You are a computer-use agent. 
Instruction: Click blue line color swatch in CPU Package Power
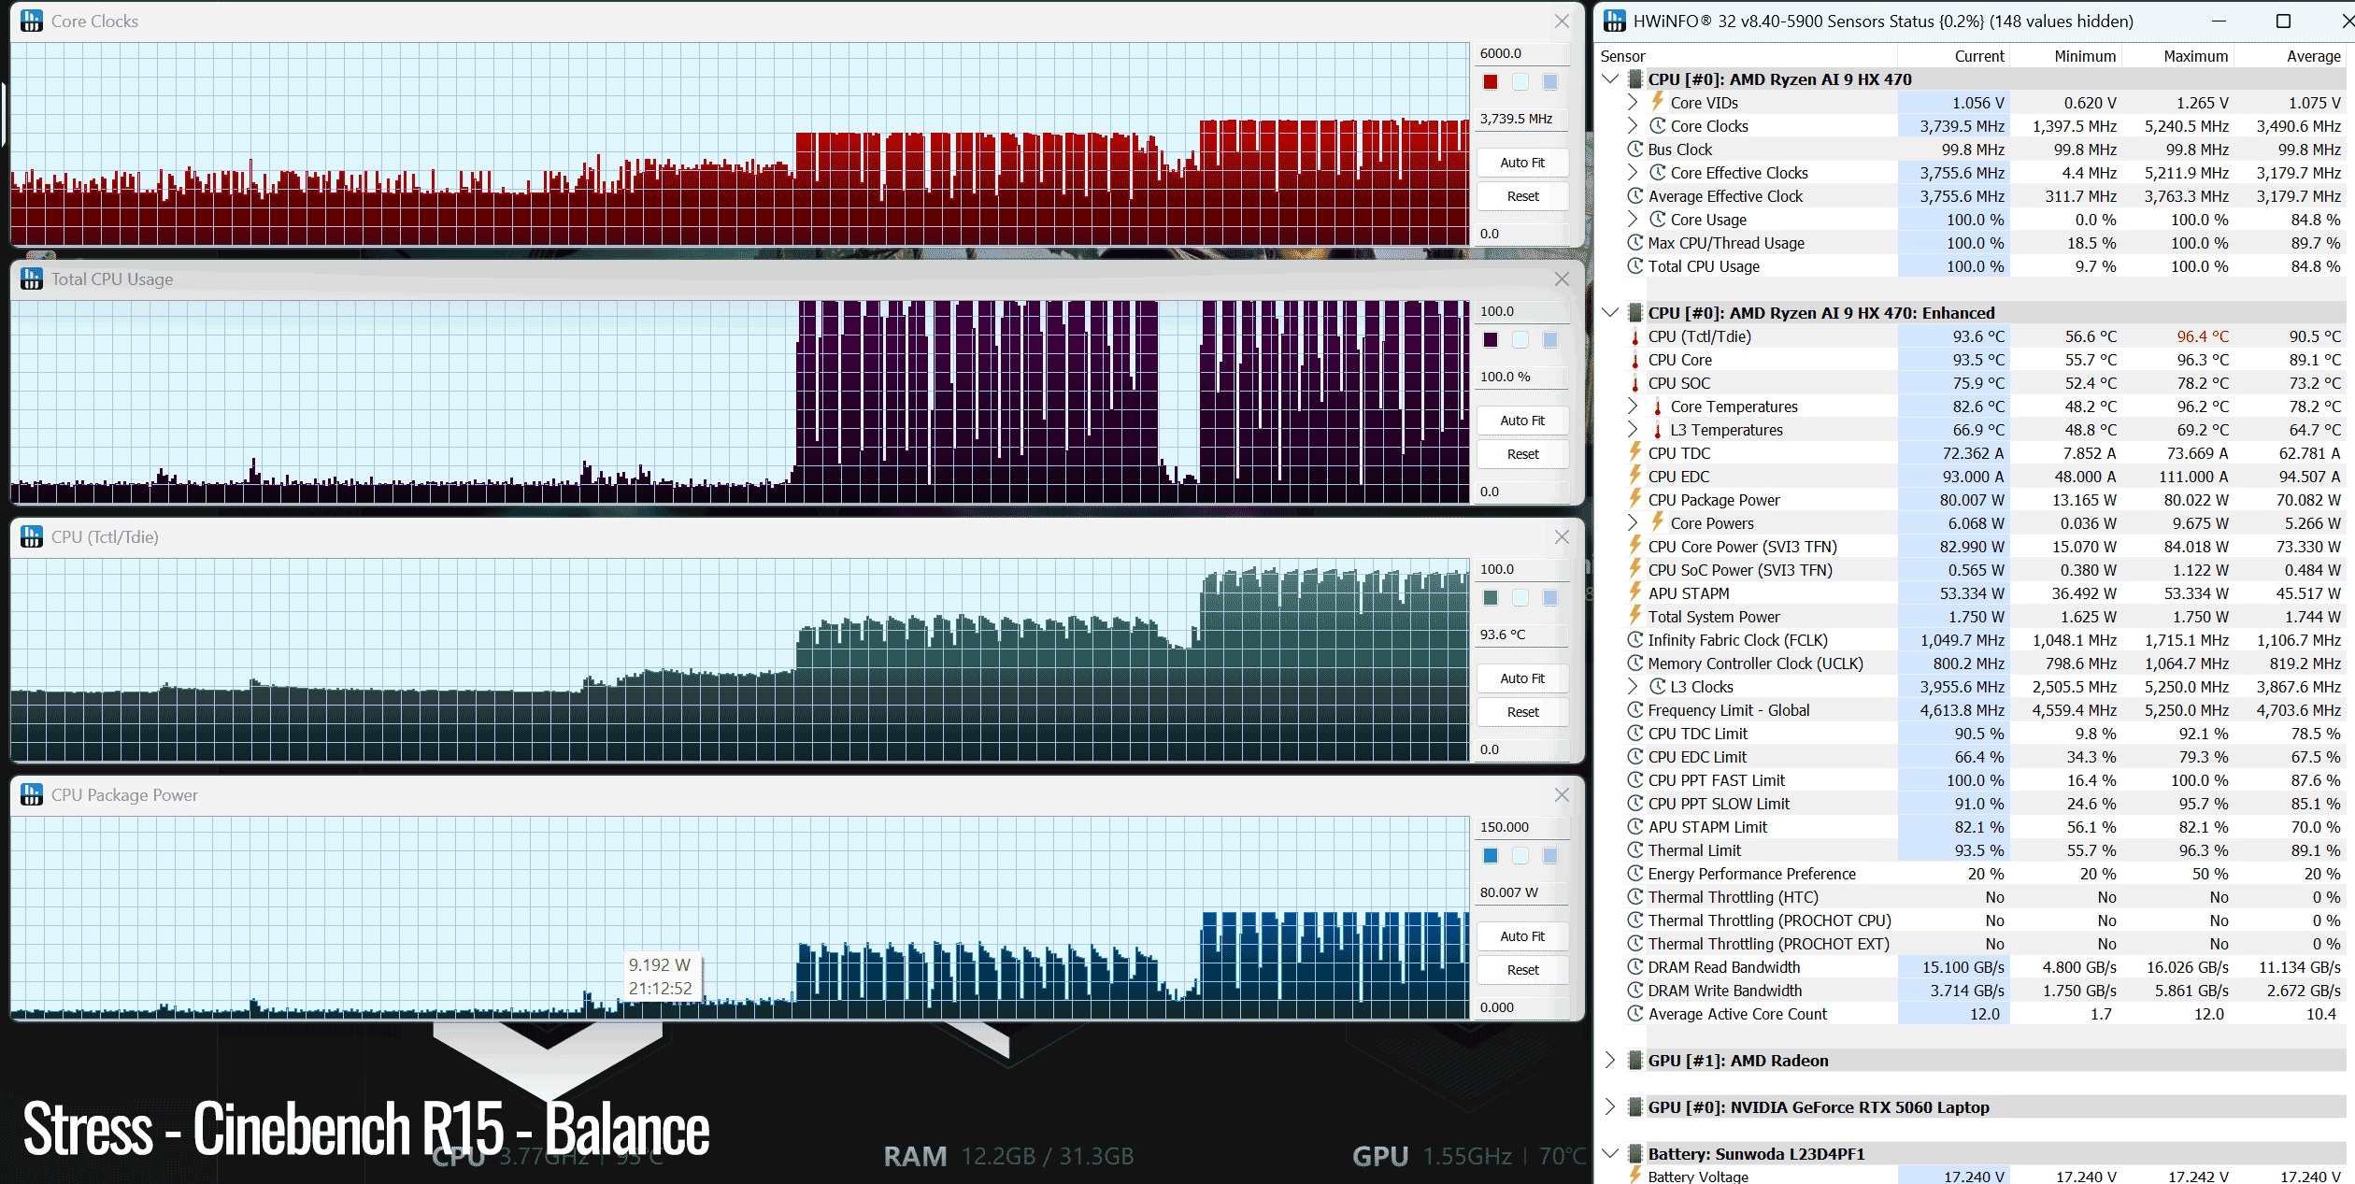[x=1491, y=856]
